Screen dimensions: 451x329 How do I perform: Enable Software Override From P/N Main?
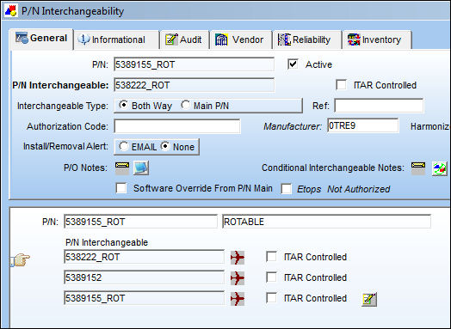[x=121, y=188]
